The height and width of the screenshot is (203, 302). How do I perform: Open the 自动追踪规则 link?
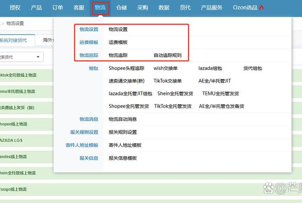tap(167, 55)
